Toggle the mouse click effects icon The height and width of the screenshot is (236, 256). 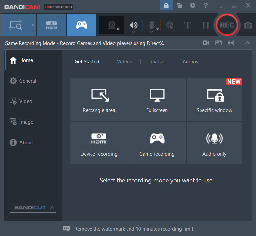tap(170, 25)
